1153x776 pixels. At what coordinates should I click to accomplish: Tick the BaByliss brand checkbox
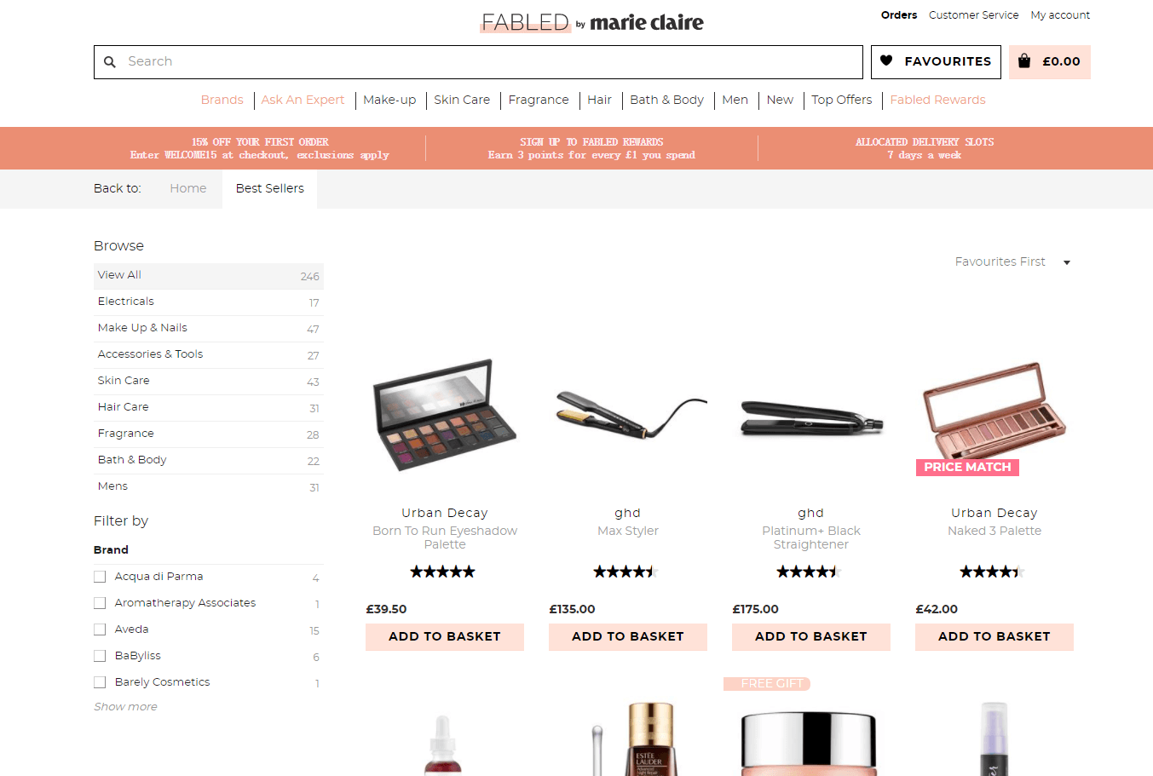point(100,656)
